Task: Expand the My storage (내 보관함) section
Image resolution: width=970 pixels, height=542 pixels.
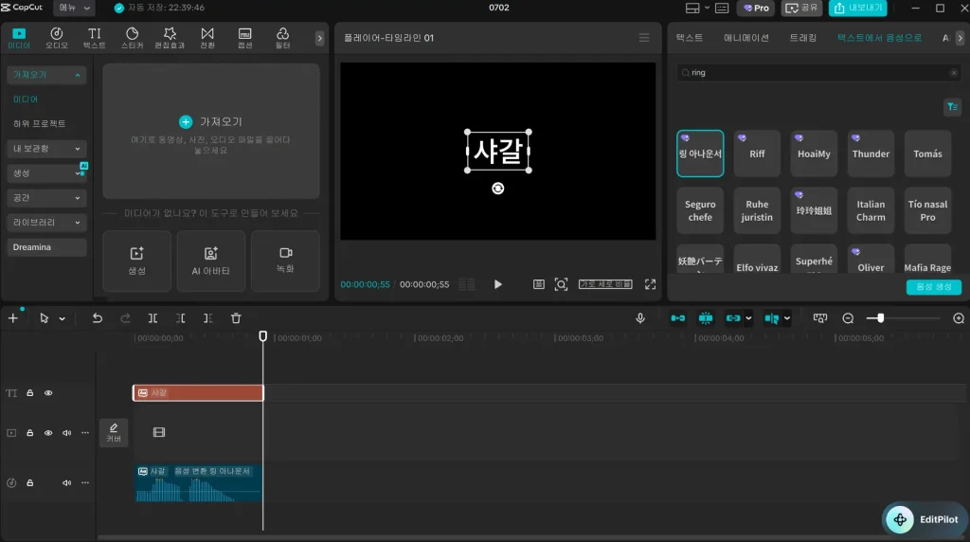Action: (x=46, y=149)
